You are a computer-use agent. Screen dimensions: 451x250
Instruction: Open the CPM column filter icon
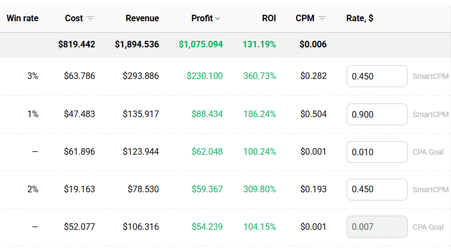pos(322,19)
